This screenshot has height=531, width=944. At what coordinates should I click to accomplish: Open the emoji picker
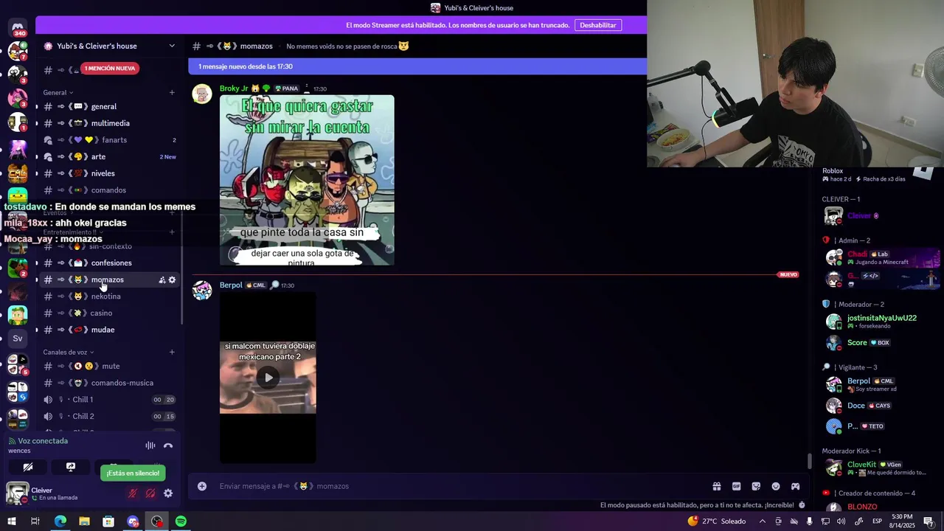tap(776, 486)
